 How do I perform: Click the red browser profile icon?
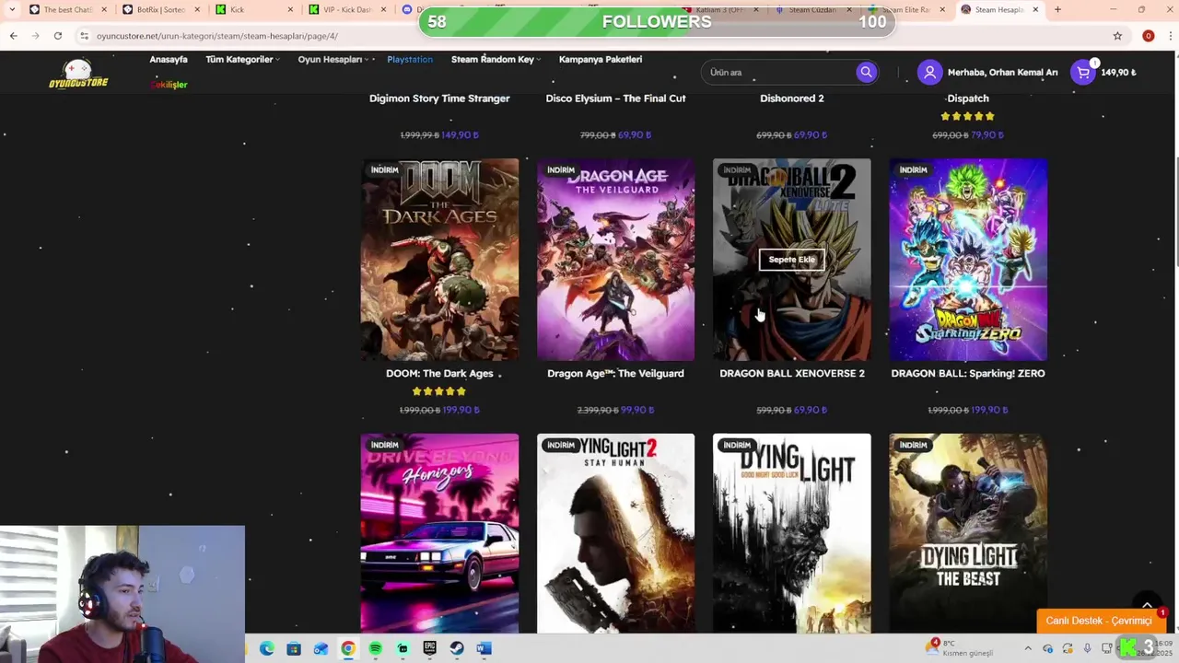point(1148,36)
